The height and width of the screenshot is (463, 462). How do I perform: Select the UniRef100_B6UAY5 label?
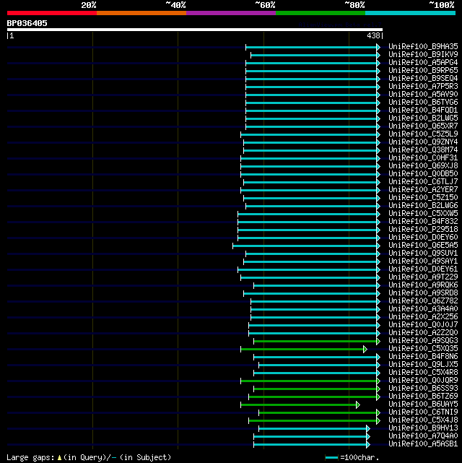pos(423,404)
